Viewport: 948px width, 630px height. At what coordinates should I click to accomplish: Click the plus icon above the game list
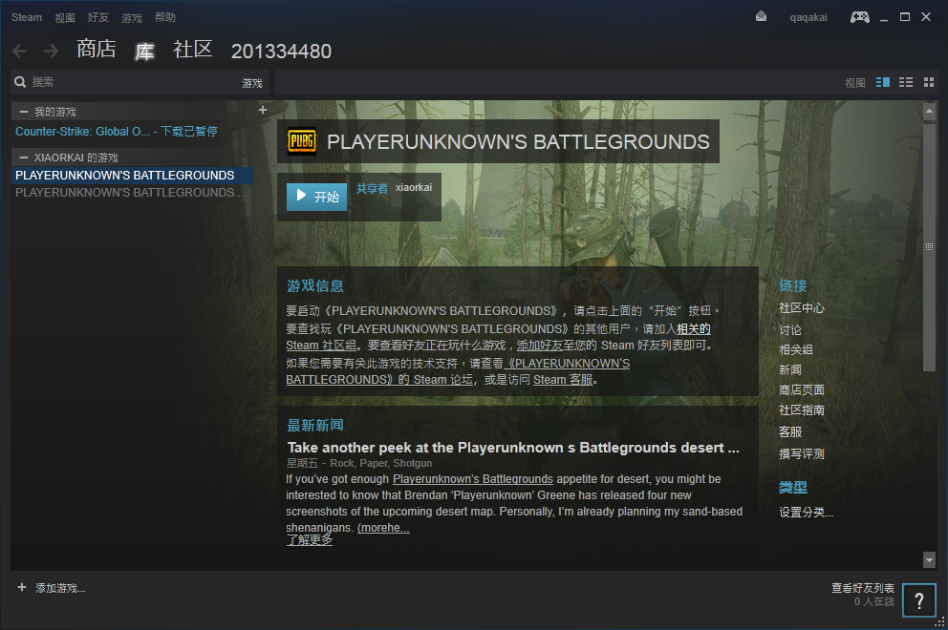click(263, 111)
